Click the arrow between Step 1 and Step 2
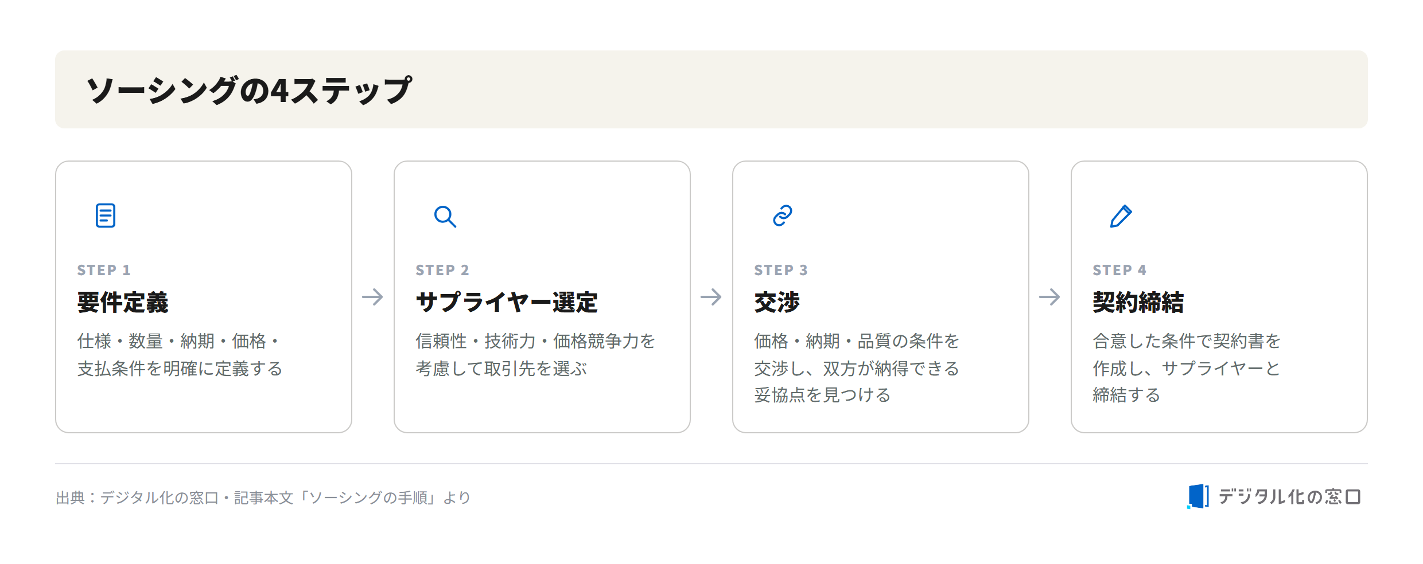The image size is (1423, 564). 372,297
